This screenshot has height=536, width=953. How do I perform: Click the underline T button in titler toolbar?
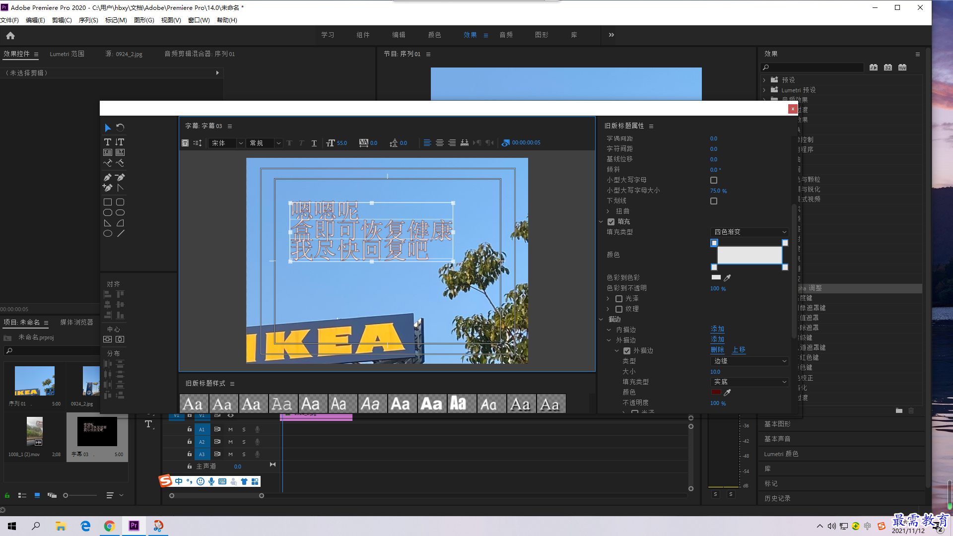click(x=314, y=143)
